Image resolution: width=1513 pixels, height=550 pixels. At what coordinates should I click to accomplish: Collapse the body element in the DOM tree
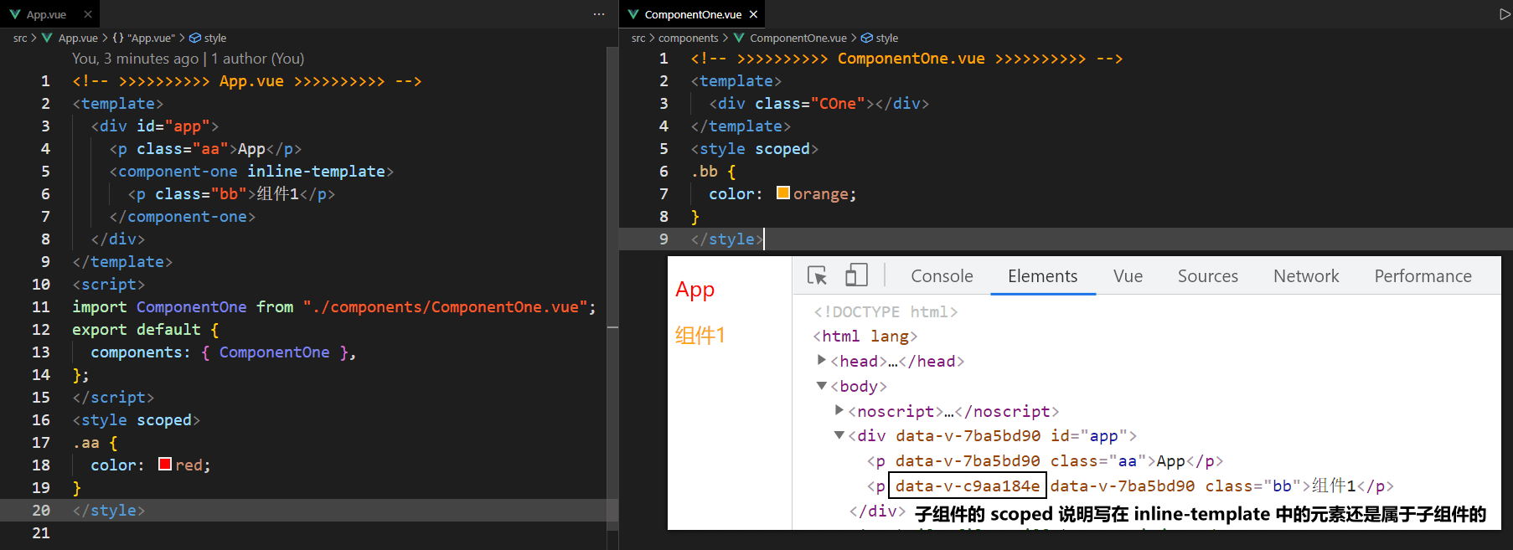click(822, 386)
